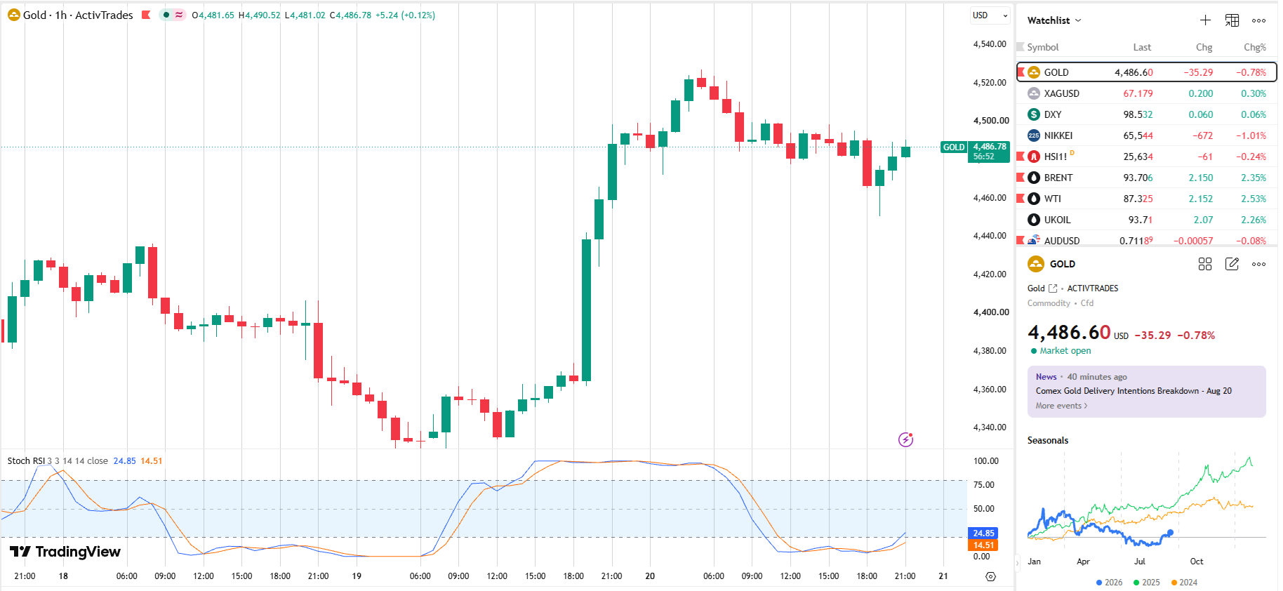The image size is (1283, 591).
Task: Toggle the 2025 green seasonals legend dot
Action: click(x=1137, y=583)
